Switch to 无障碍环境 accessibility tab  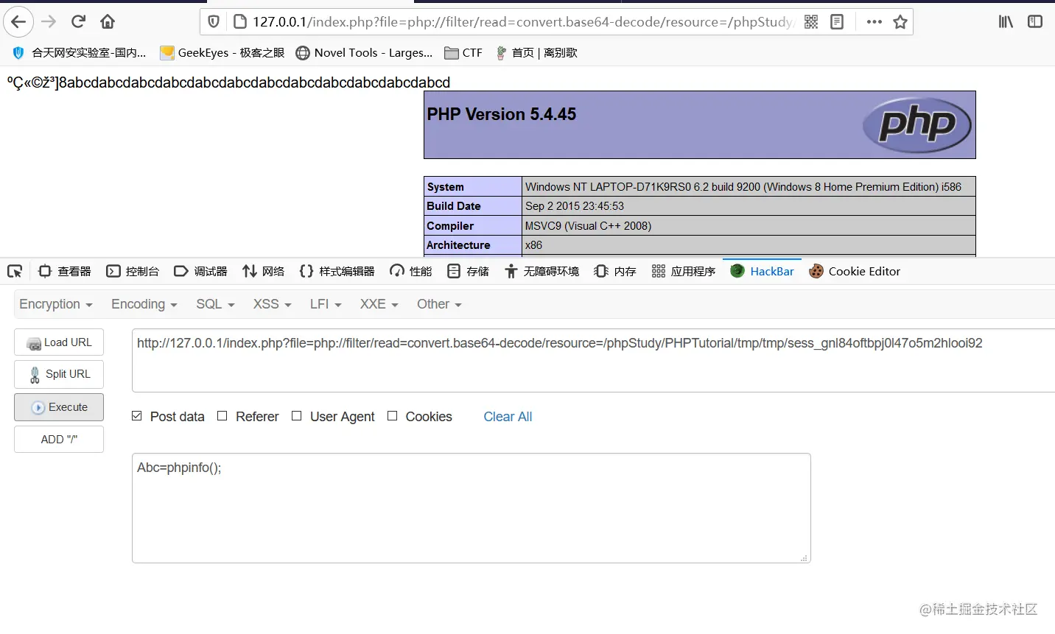point(541,271)
